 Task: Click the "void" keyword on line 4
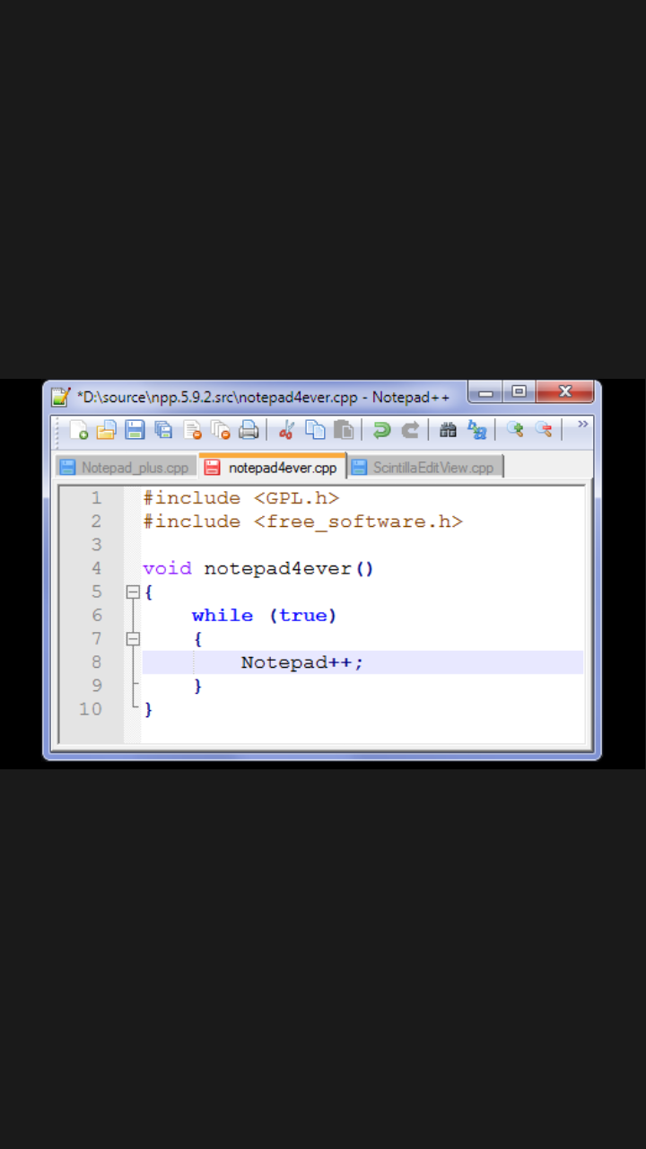pyautogui.click(x=167, y=568)
